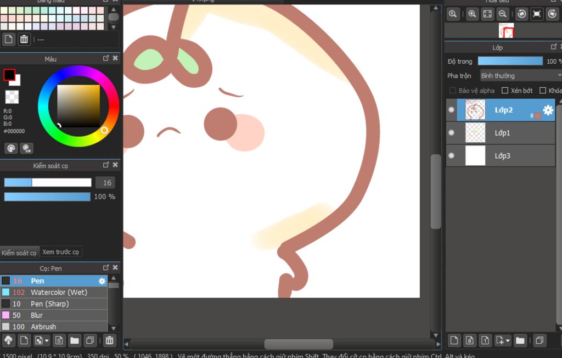Adjust the brush opacity slider
Screen dimensions: 562x358
47,197
